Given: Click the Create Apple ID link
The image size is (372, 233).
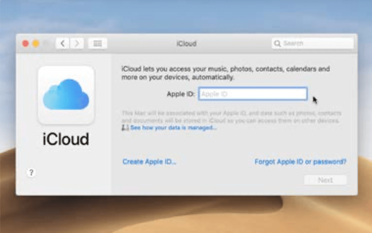Looking at the screenshot, I should point(149,162).
